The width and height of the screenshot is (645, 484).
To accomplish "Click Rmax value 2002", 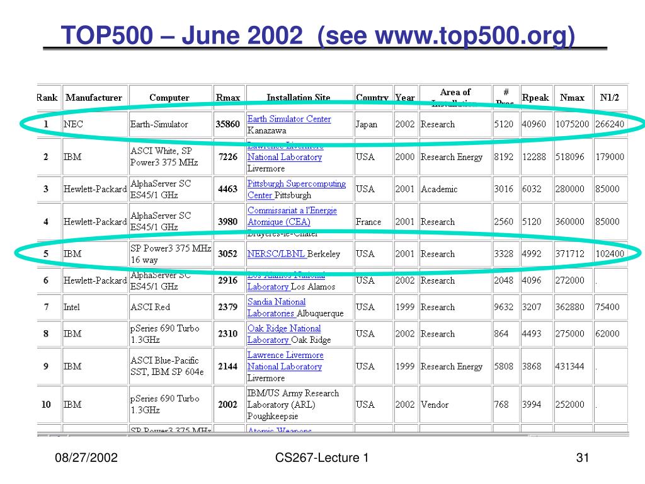I will click(228, 405).
